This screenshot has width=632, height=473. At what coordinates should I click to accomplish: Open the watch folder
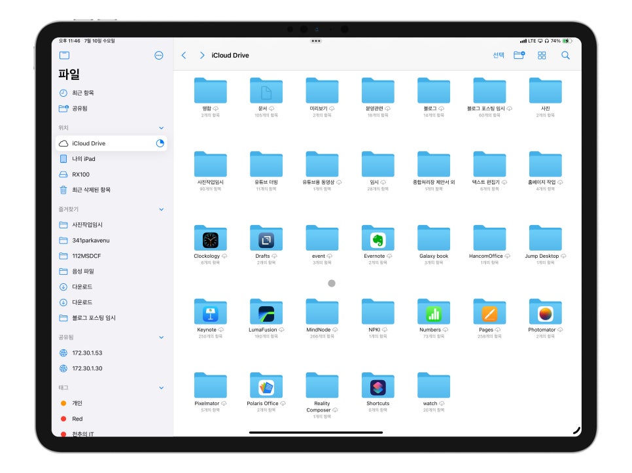[x=434, y=385]
